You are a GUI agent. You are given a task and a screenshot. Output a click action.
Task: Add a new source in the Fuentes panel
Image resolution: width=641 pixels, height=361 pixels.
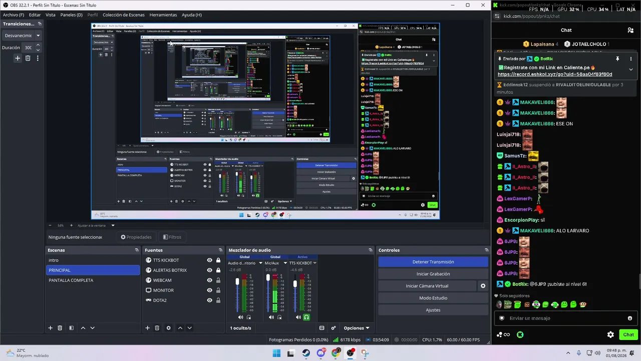click(x=147, y=328)
